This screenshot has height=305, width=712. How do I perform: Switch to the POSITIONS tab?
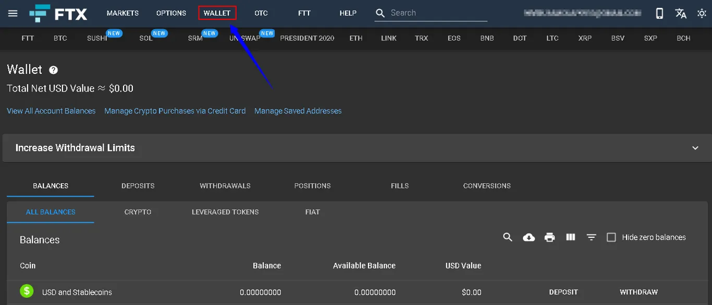coord(312,186)
